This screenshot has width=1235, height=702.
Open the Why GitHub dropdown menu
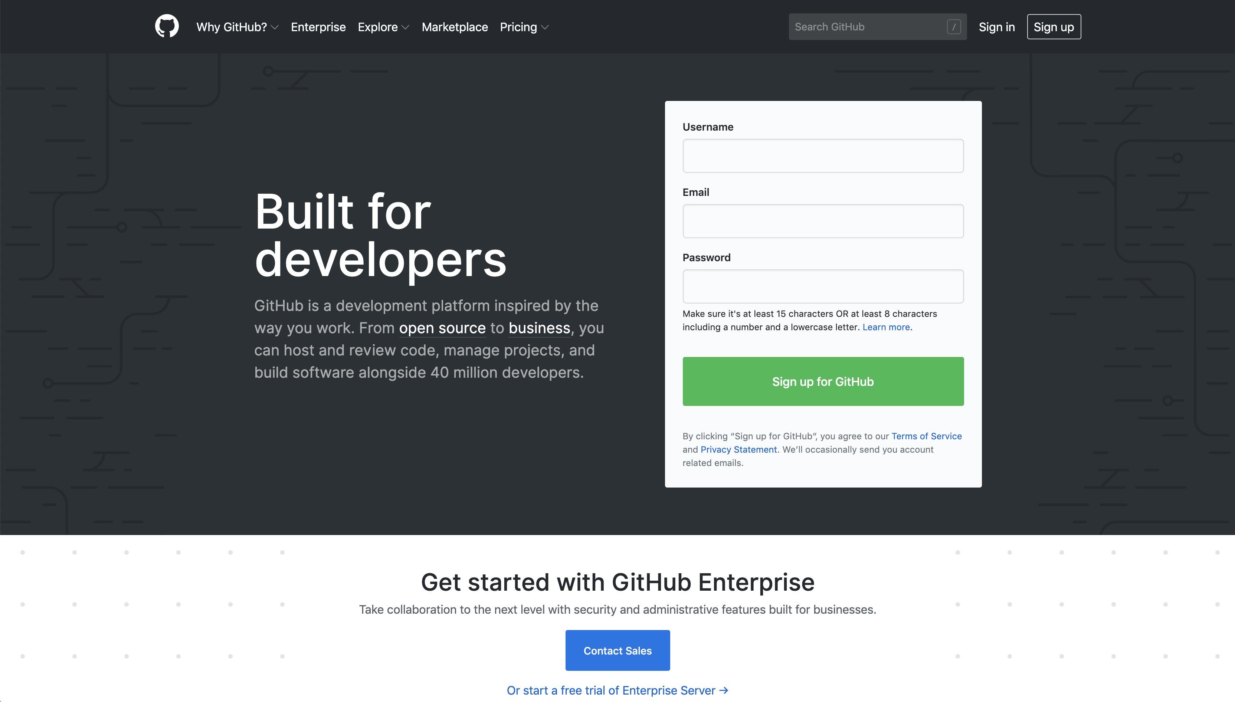point(238,26)
